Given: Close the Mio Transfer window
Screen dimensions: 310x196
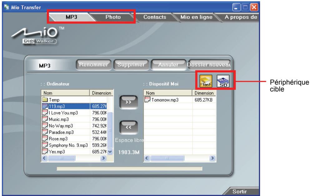Looking at the screenshot, I should tap(254, 7).
